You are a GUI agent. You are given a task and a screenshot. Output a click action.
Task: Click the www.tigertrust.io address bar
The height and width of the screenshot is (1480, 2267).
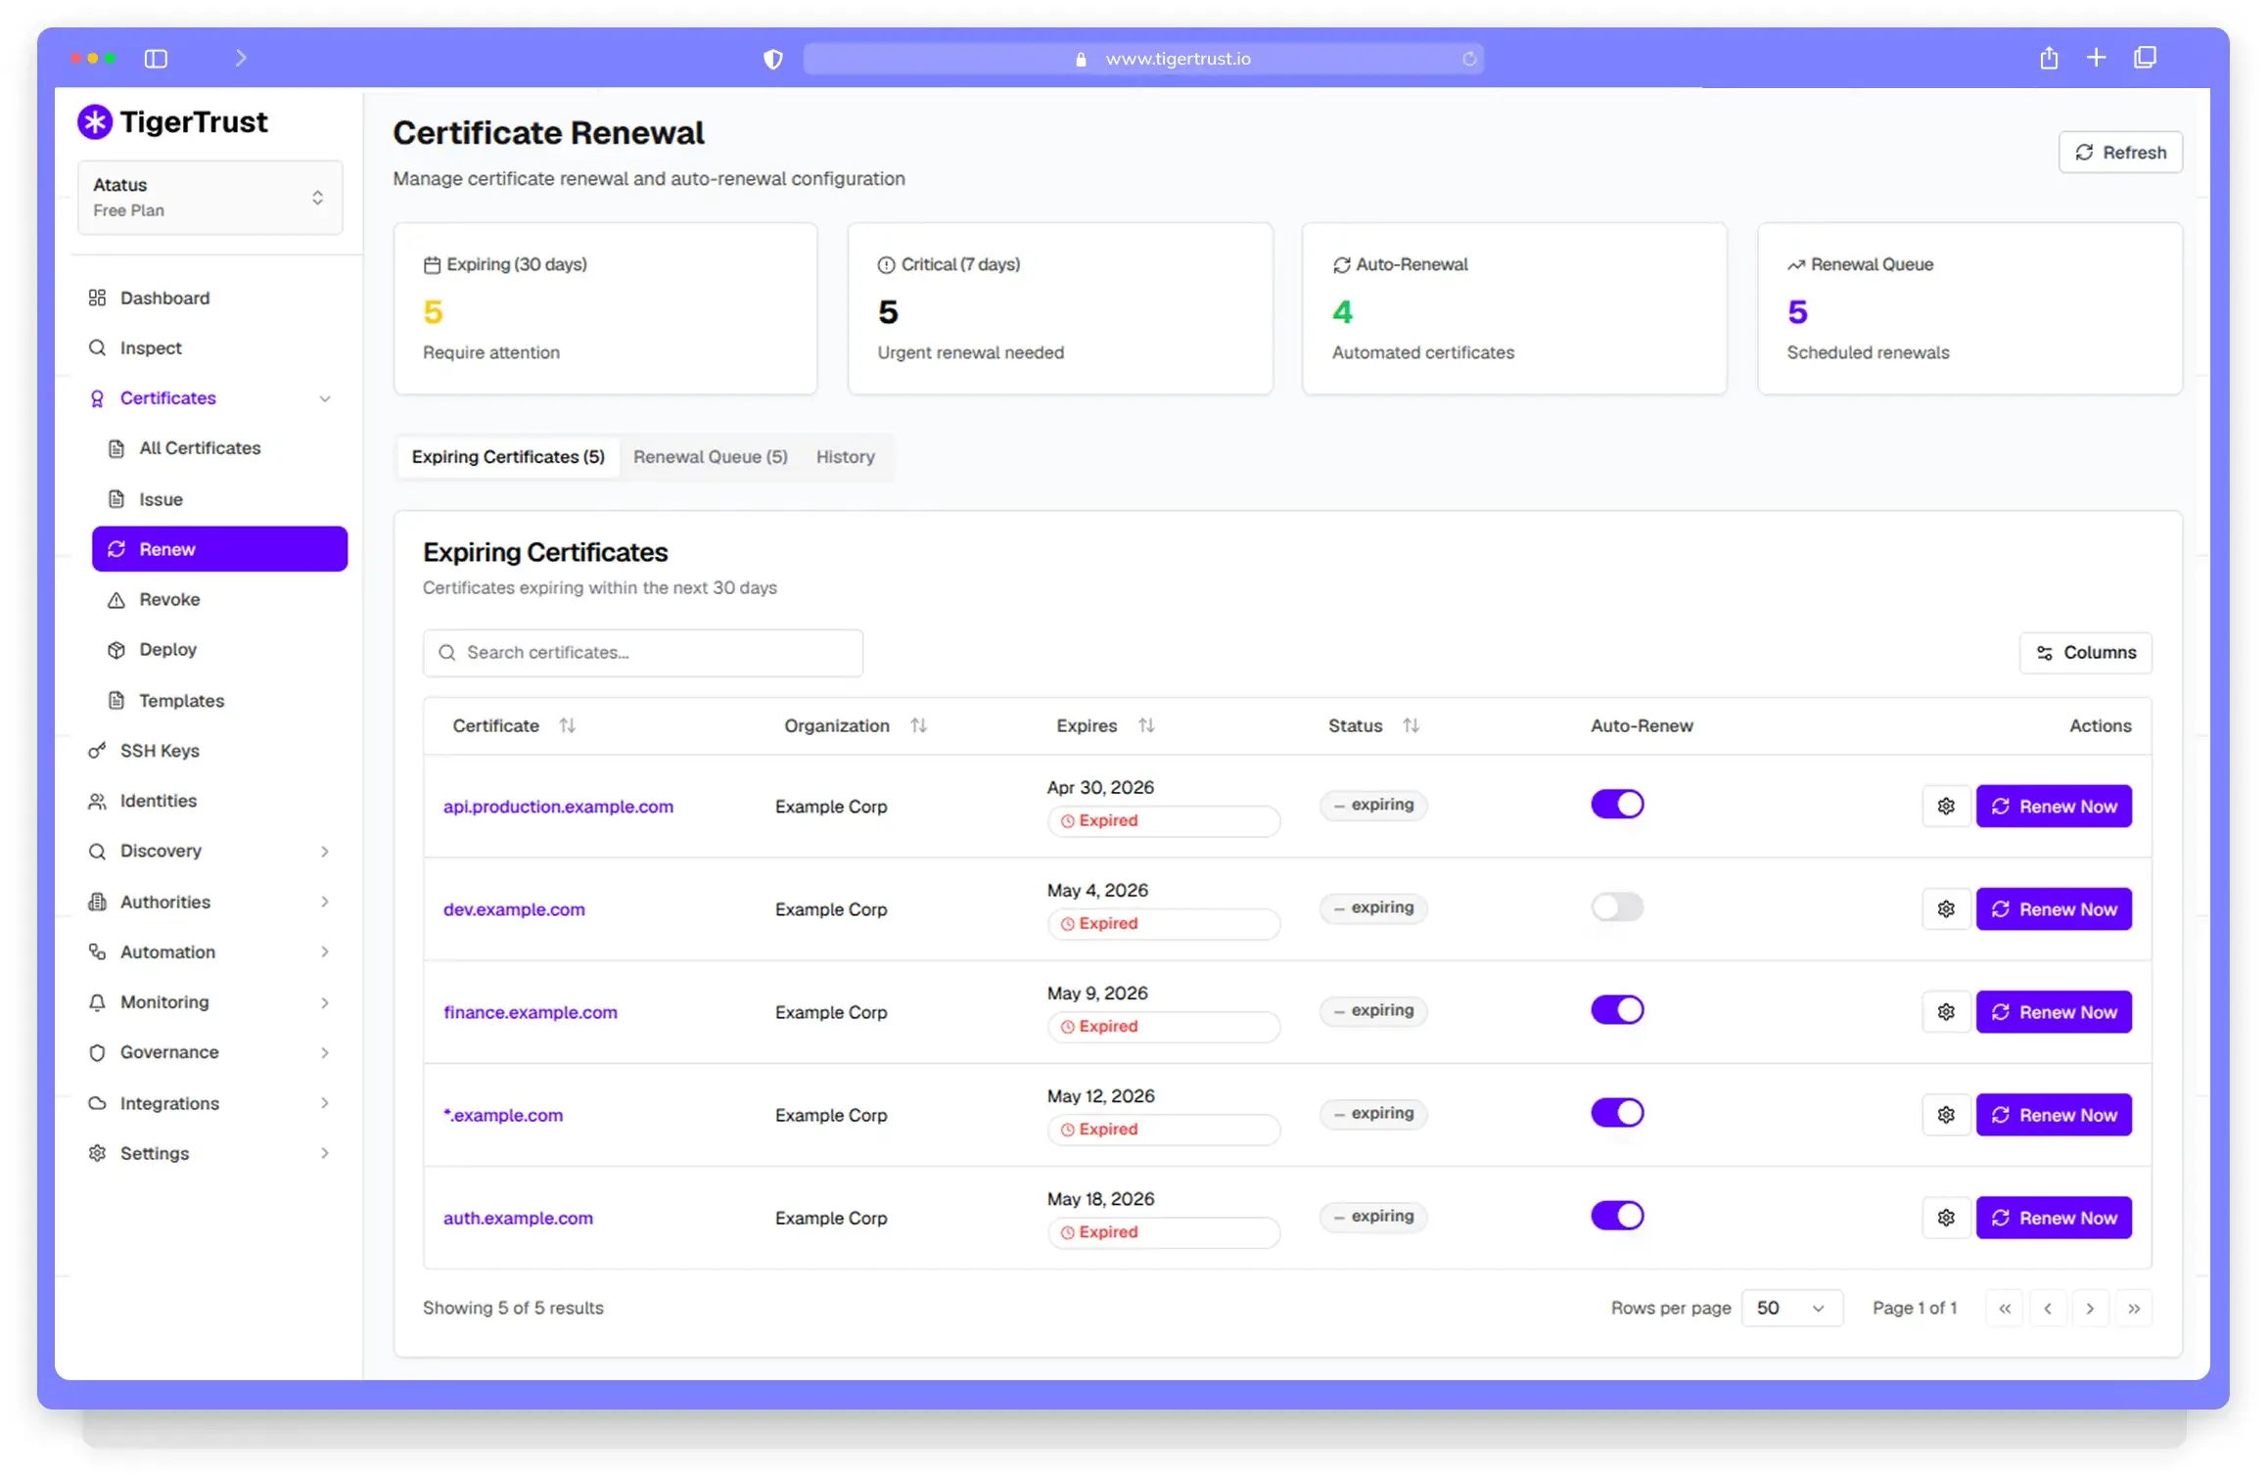click(1143, 59)
